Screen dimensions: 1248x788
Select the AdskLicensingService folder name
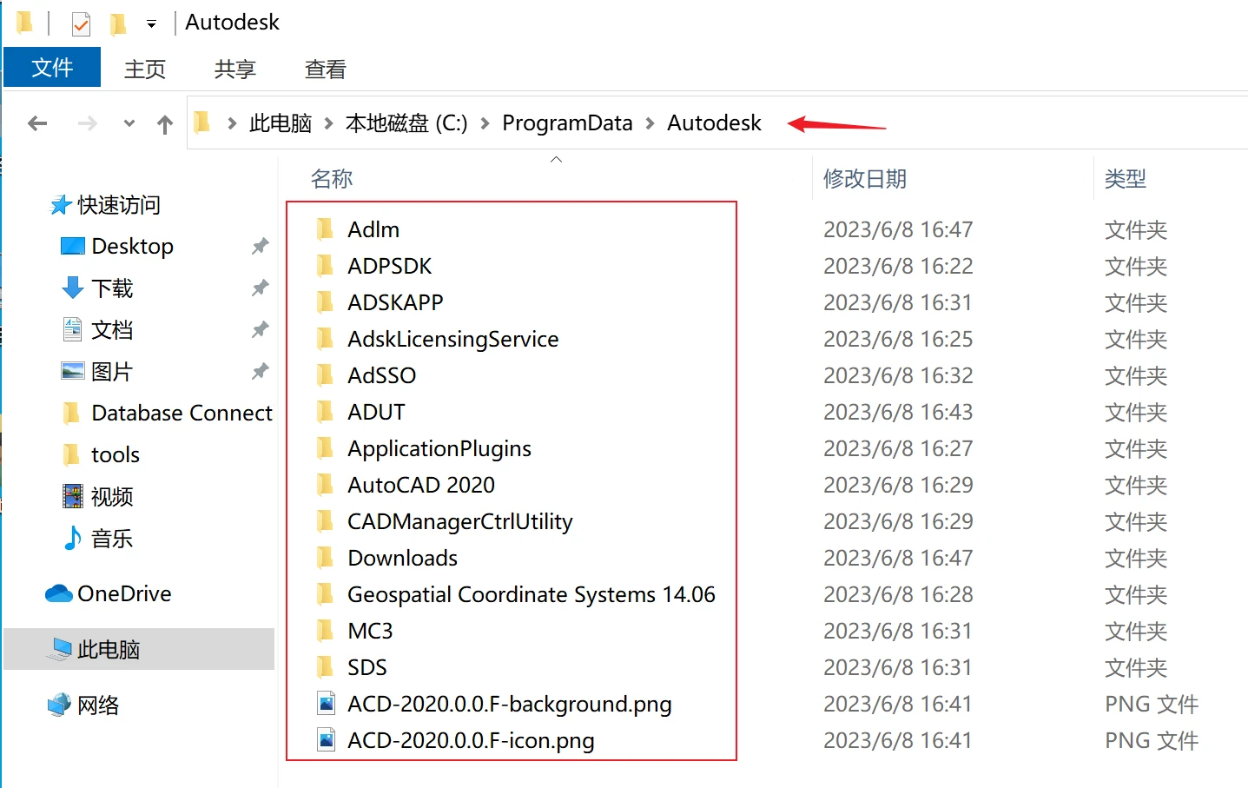point(452,339)
